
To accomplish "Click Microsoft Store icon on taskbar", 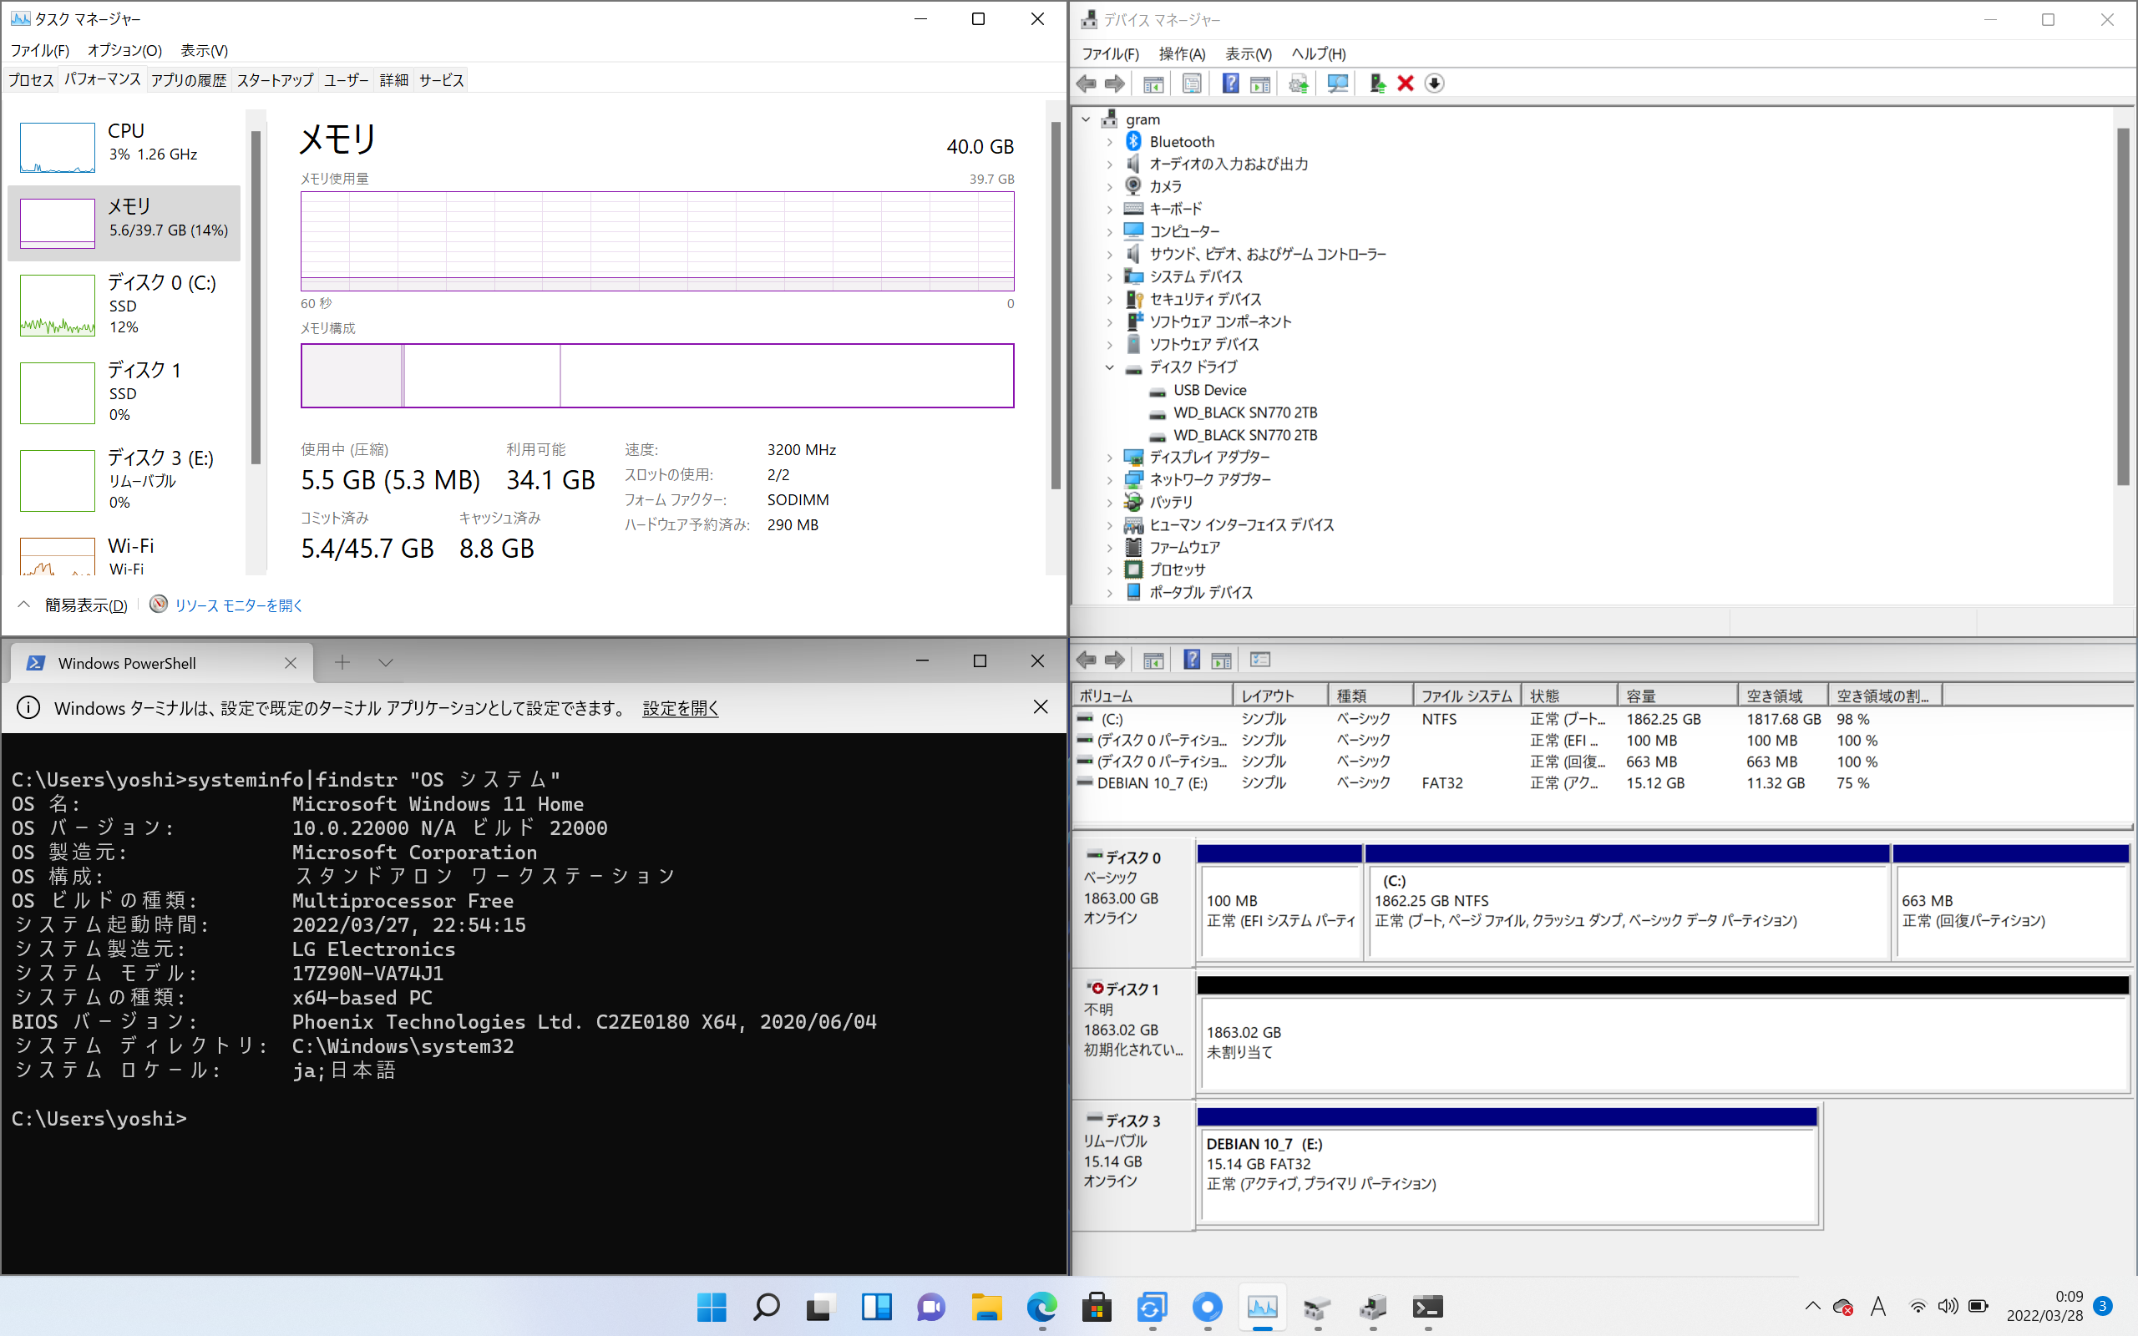I will point(1097,1307).
